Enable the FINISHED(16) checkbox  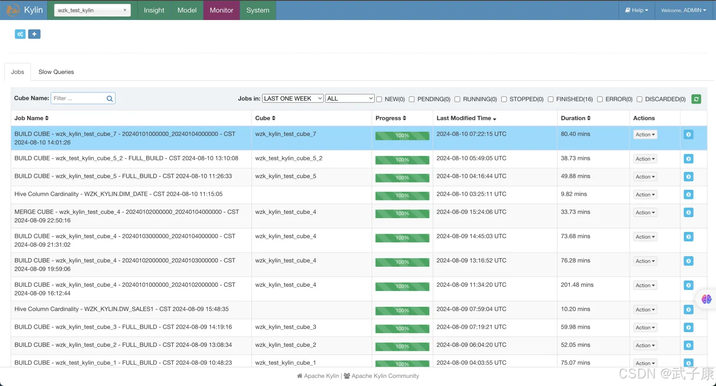pyautogui.click(x=551, y=99)
